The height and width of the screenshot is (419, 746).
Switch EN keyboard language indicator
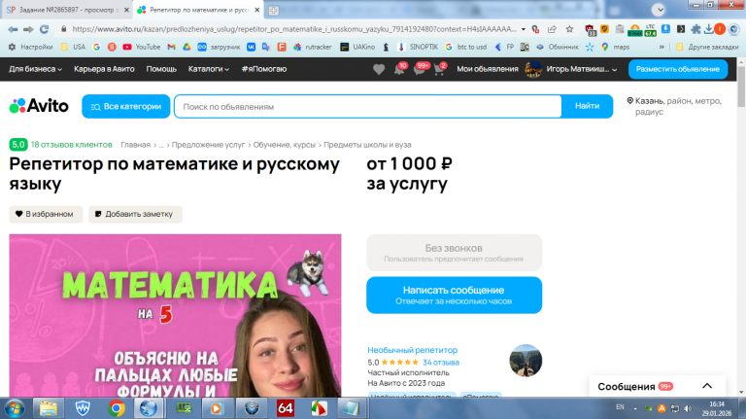click(620, 407)
